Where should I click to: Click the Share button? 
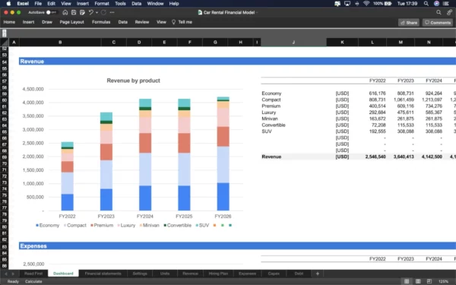pyautogui.click(x=409, y=22)
